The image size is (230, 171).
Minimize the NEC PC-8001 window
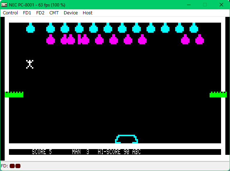[x=189, y=5]
